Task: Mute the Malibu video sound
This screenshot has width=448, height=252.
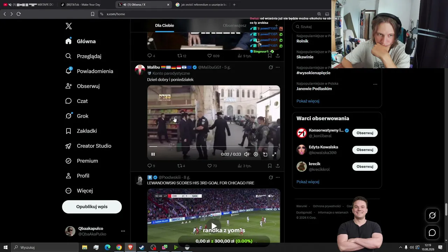Action: click(247, 154)
